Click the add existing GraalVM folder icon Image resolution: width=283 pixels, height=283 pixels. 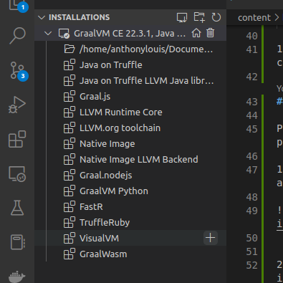pos(199,17)
